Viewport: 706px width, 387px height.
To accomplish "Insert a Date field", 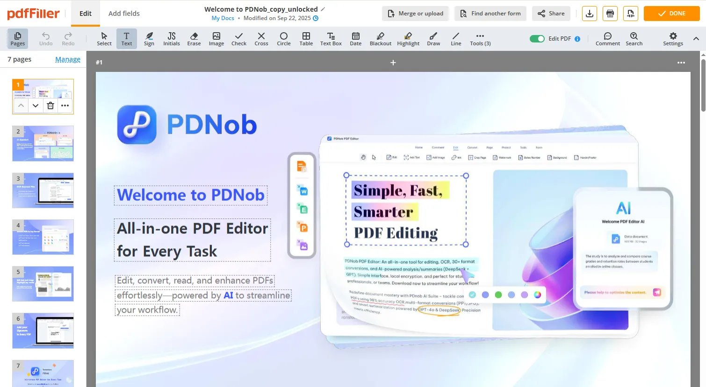I will coord(356,39).
